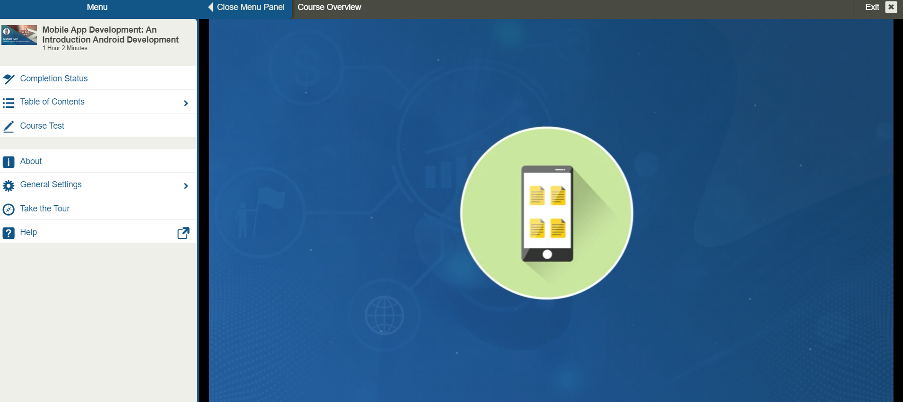Image resolution: width=903 pixels, height=402 pixels.
Task: Click the Table of Contents list icon
Action: pos(9,103)
